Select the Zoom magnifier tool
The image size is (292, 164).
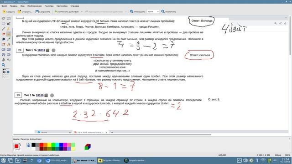pyautogui.click(x=3, y=65)
